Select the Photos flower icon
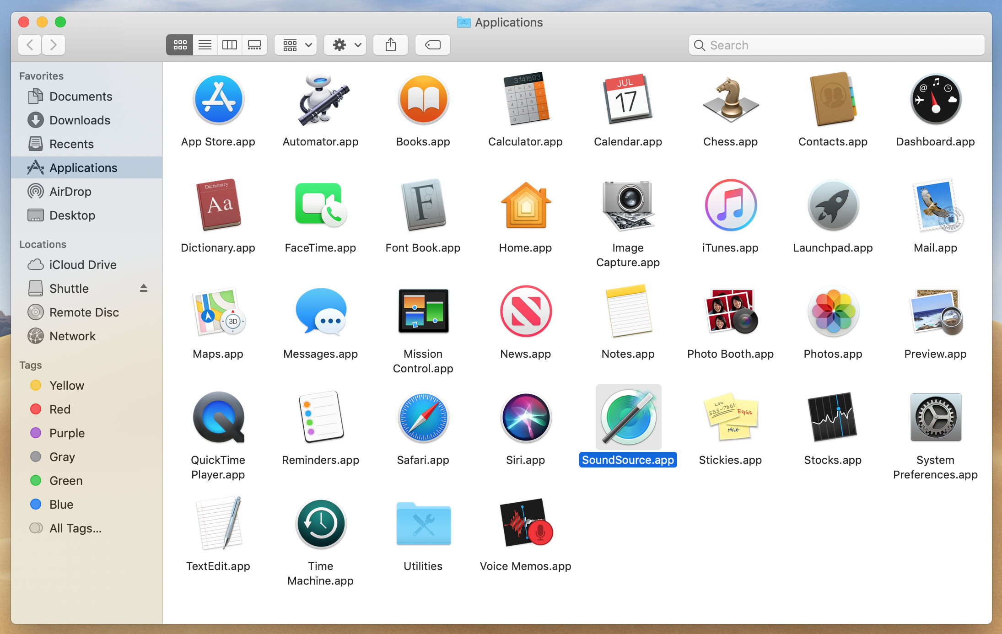The width and height of the screenshot is (1002, 634). (x=833, y=311)
